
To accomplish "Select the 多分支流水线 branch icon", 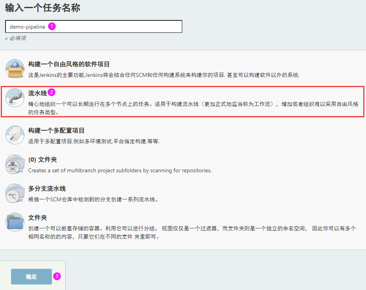I will 15,193.
